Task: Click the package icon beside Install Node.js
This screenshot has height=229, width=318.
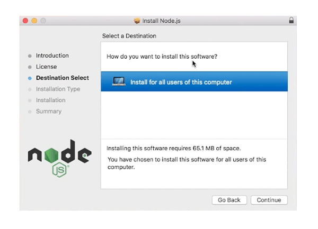Action: point(137,21)
